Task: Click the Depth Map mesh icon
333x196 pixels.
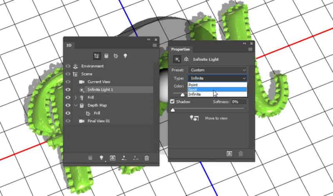Action: click(x=82, y=106)
